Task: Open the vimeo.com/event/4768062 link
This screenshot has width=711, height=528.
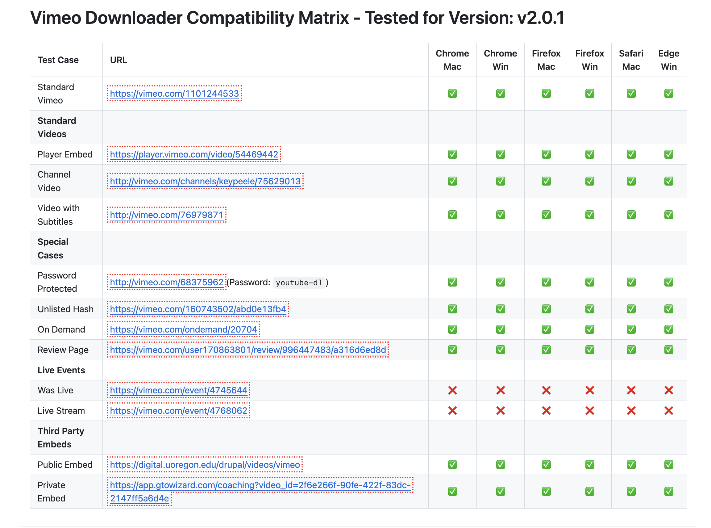Action: [x=179, y=411]
